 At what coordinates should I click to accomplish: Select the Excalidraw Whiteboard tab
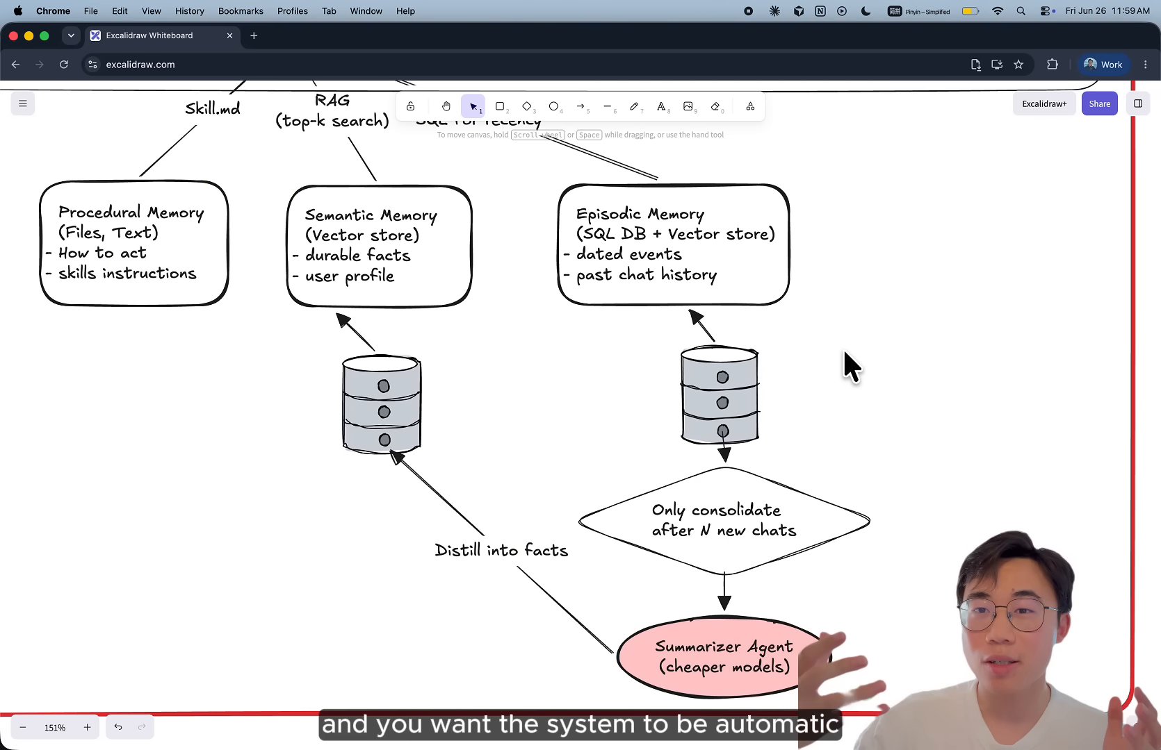pyautogui.click(x=162, y=35)
